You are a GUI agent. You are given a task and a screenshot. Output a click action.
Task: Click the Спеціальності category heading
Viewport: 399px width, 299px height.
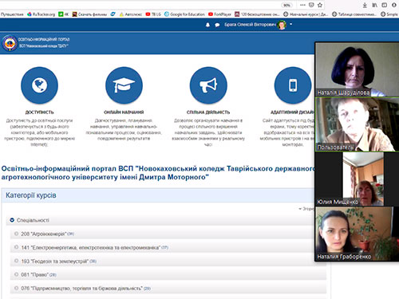pyautogui.click(x=33, y=220)
